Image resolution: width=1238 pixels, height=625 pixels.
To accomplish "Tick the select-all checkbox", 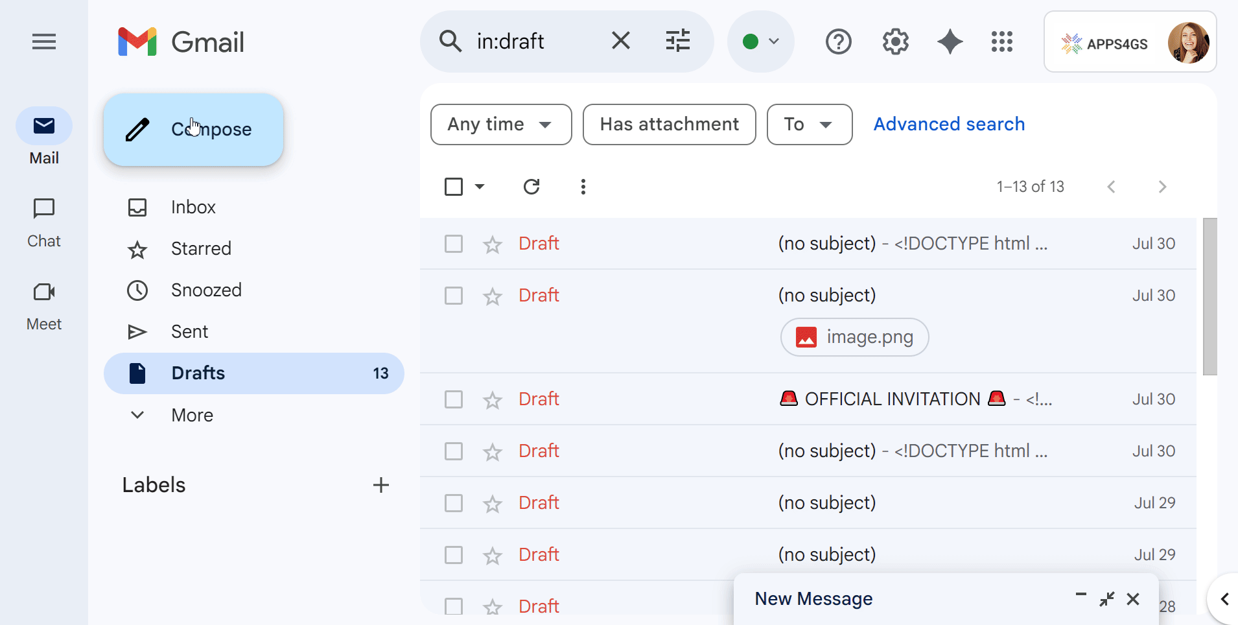I will pyautogui.click(x=454, y=187).
